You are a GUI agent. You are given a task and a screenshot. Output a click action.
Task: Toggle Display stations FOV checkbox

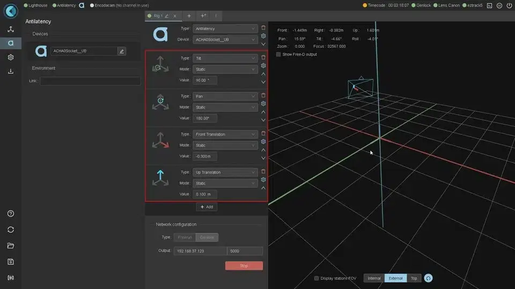[x=317, y=278]
